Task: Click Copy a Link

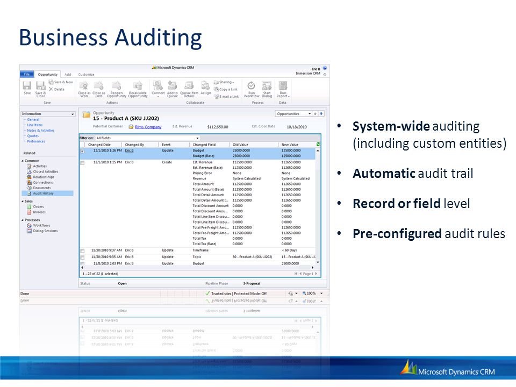Action: (225, 89)
